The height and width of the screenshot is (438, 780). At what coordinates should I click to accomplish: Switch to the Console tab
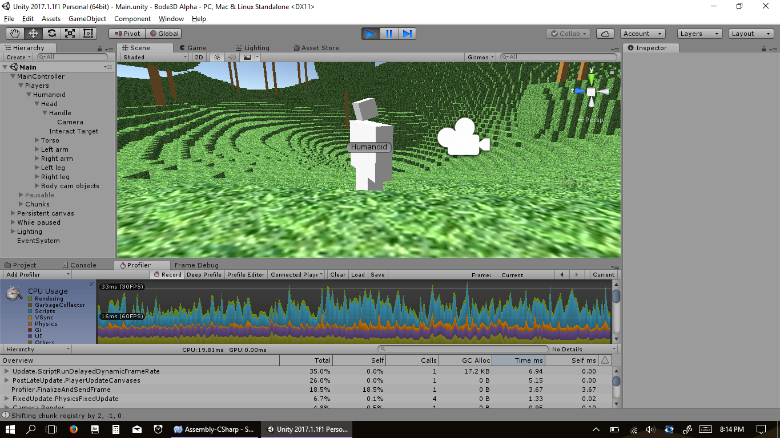(78, 265)
